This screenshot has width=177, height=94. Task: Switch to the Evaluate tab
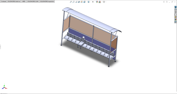(x=4, y=2)
